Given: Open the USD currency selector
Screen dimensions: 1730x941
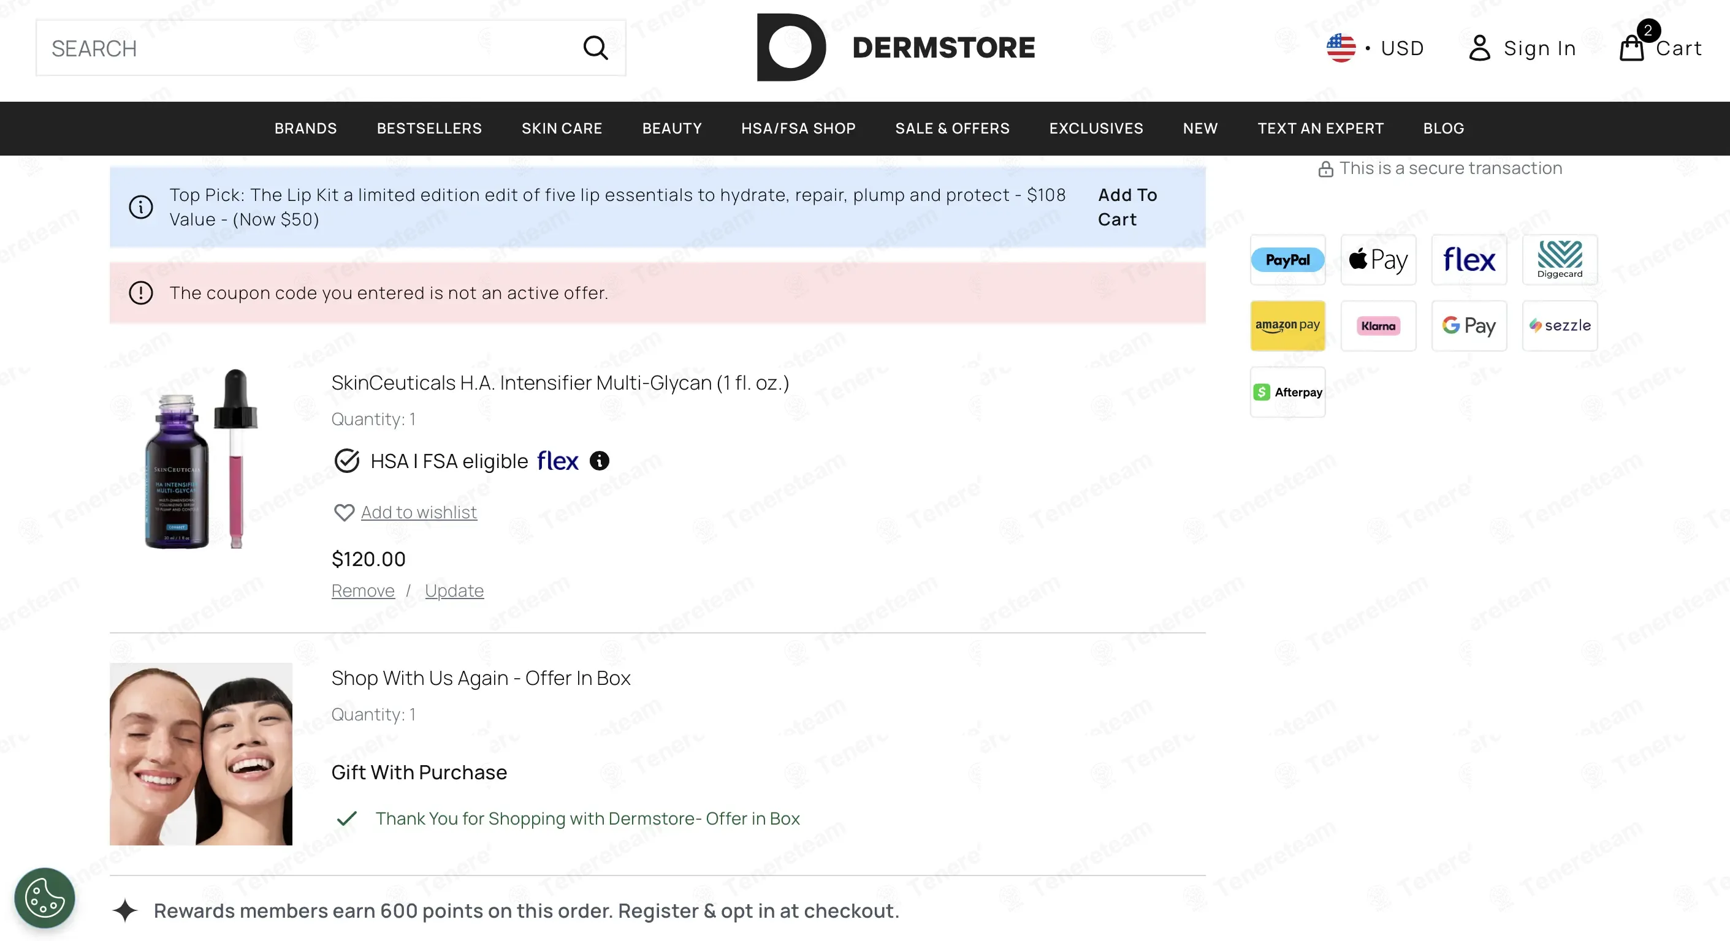Looking at the screenshot, I should coord(1402,48).
